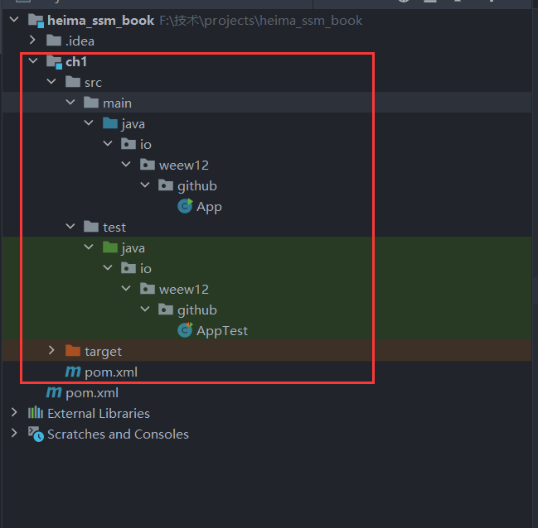Collapse the ch1 module
538x528 pixels.
[33, 61]
